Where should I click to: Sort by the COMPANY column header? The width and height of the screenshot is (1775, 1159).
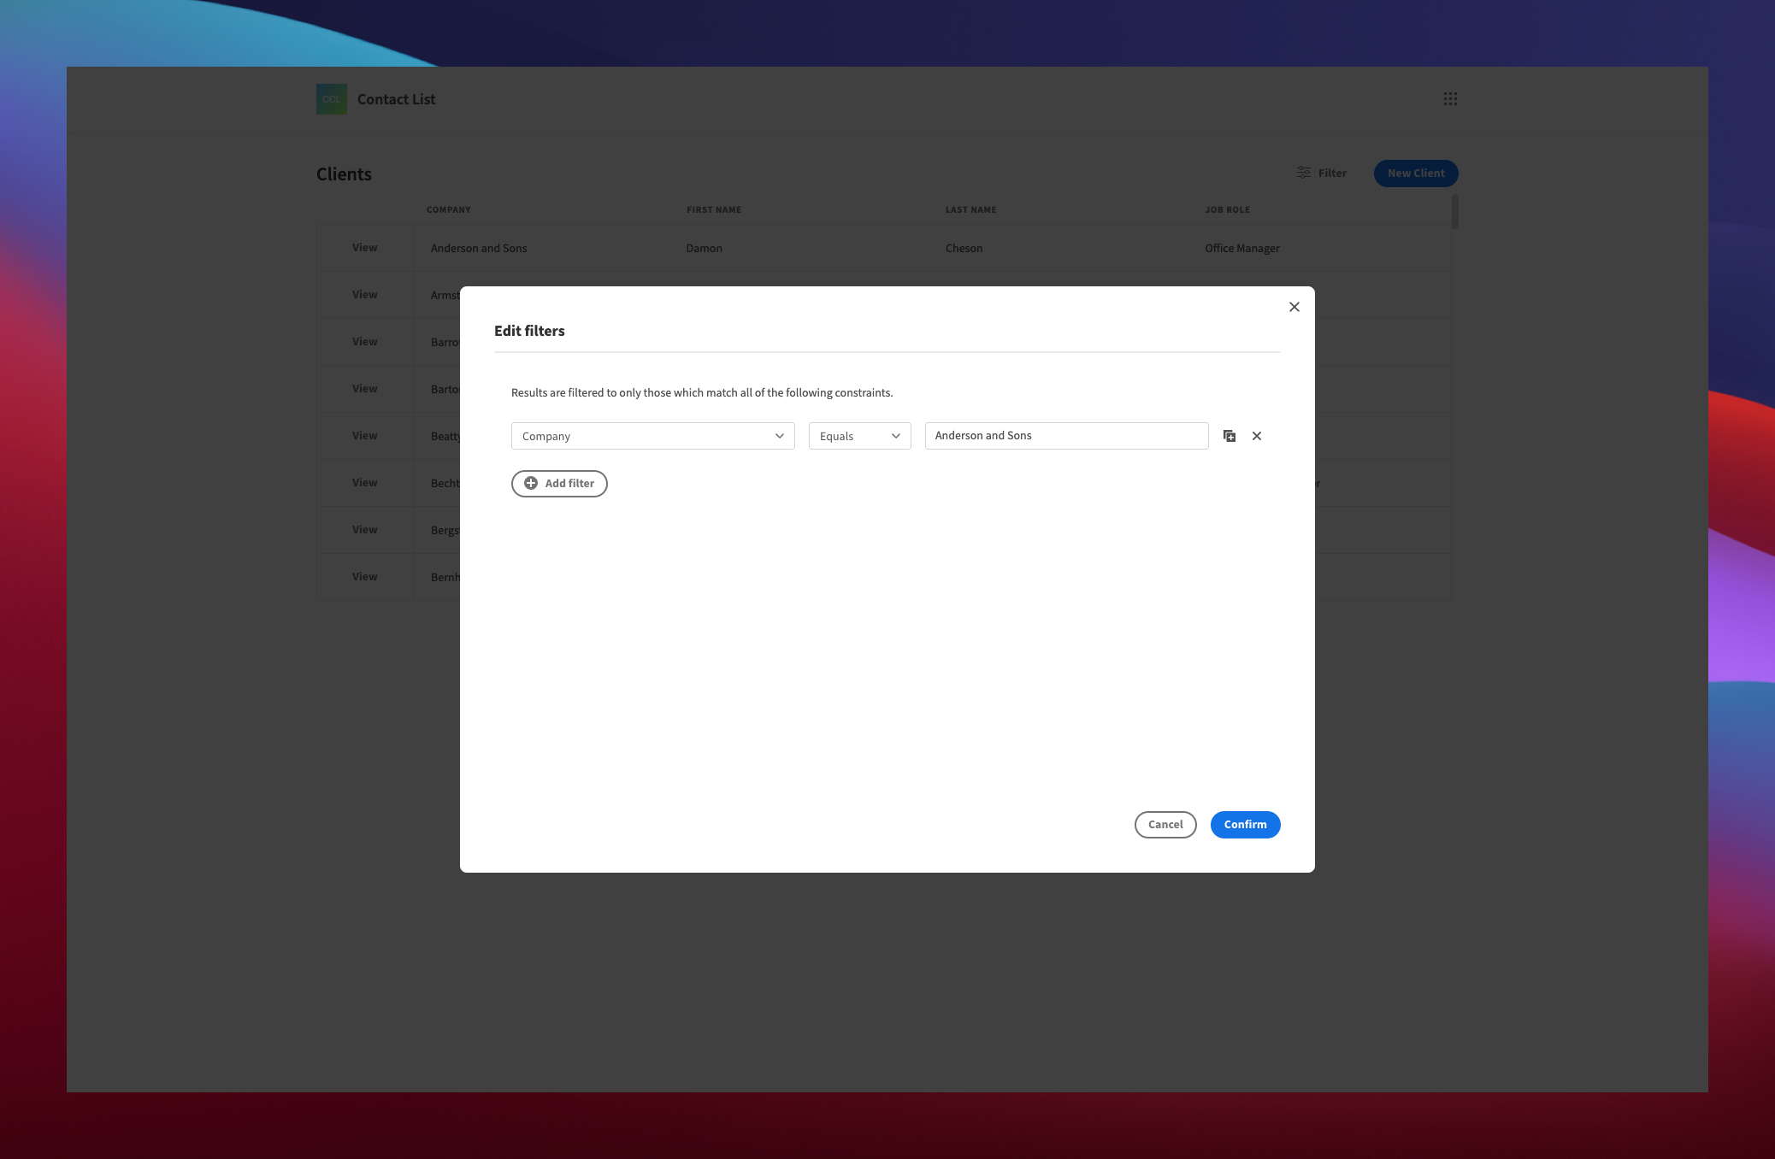[x=448, y=209]
